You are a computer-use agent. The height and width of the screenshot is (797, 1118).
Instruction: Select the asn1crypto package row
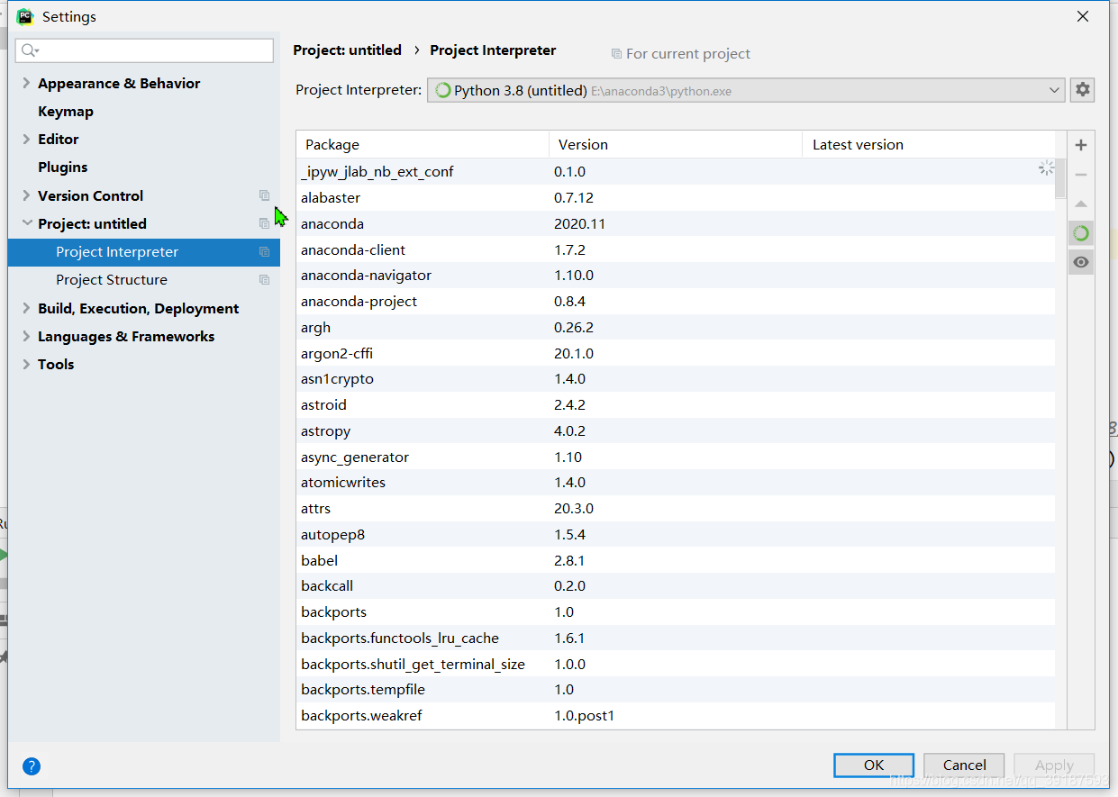[x=676, y=378]
